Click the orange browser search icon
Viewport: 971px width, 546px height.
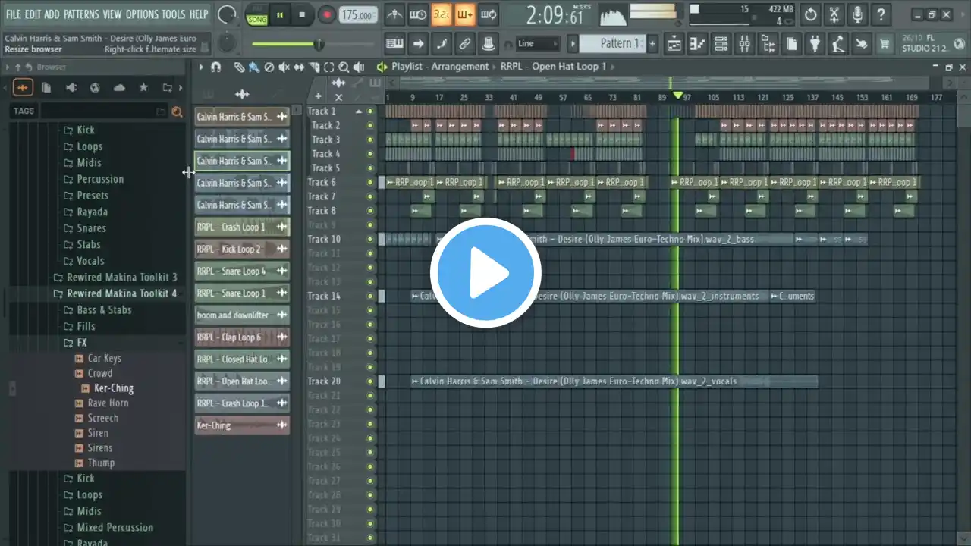coord(177,111)
